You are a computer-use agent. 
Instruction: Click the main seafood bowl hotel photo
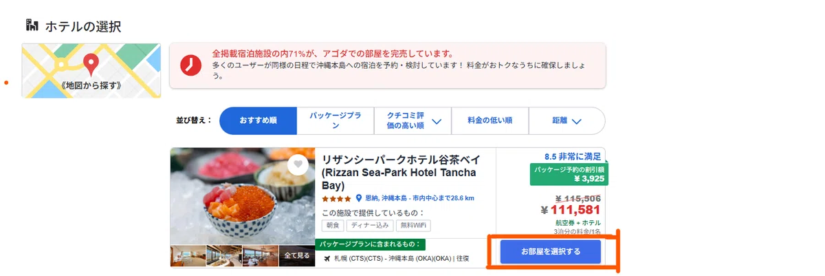[x=243, y=195]
